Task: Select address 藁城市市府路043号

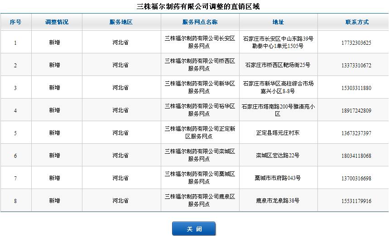Action: tap(278, 178)
